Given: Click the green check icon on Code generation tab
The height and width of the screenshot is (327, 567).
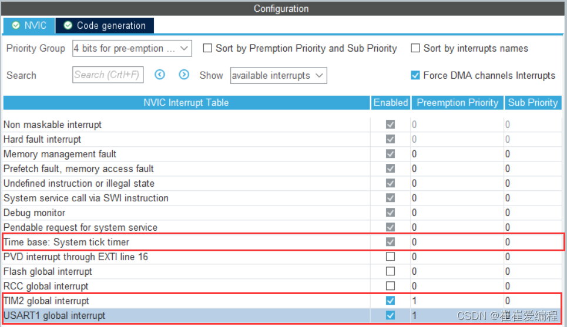Looking at the screenshot, I should 68,25.
